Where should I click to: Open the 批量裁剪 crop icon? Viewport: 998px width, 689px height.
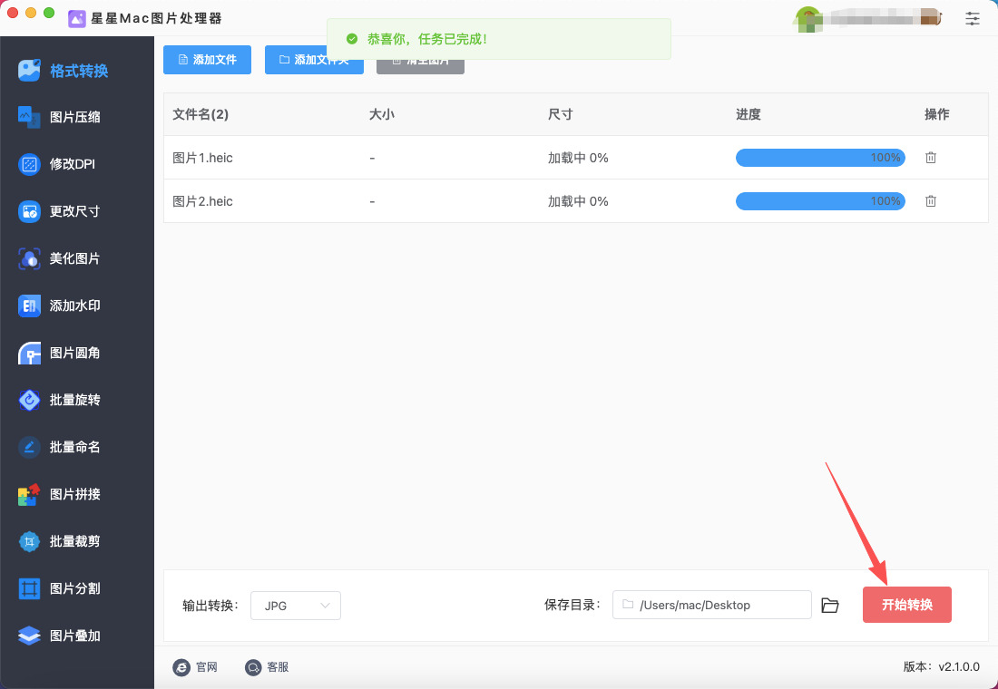click(29, 541)
